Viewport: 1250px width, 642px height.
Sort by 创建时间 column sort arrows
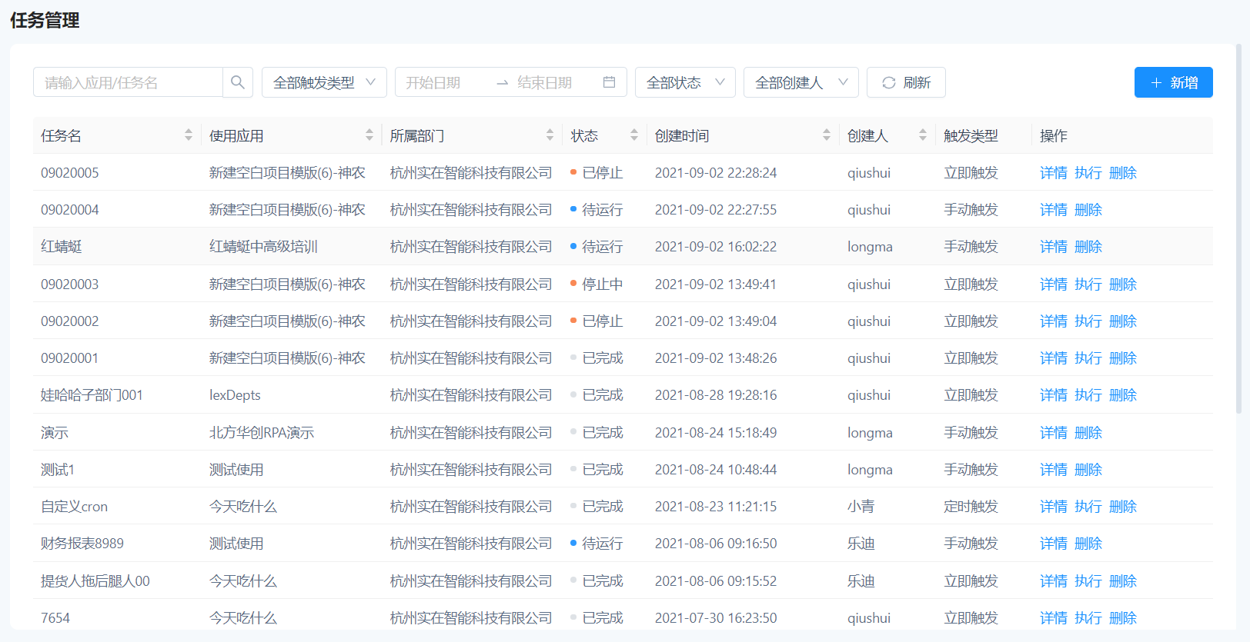point(827,135)
